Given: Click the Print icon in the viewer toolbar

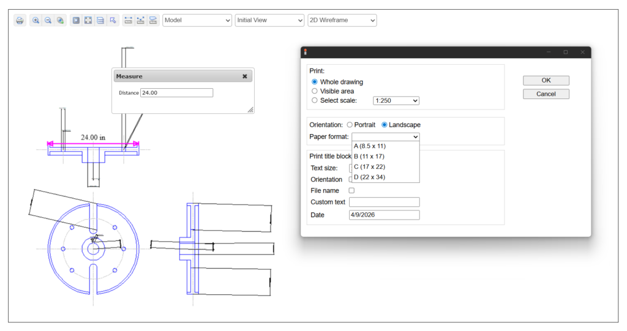Looking at the screenshot, I should [x=20, y=20].
